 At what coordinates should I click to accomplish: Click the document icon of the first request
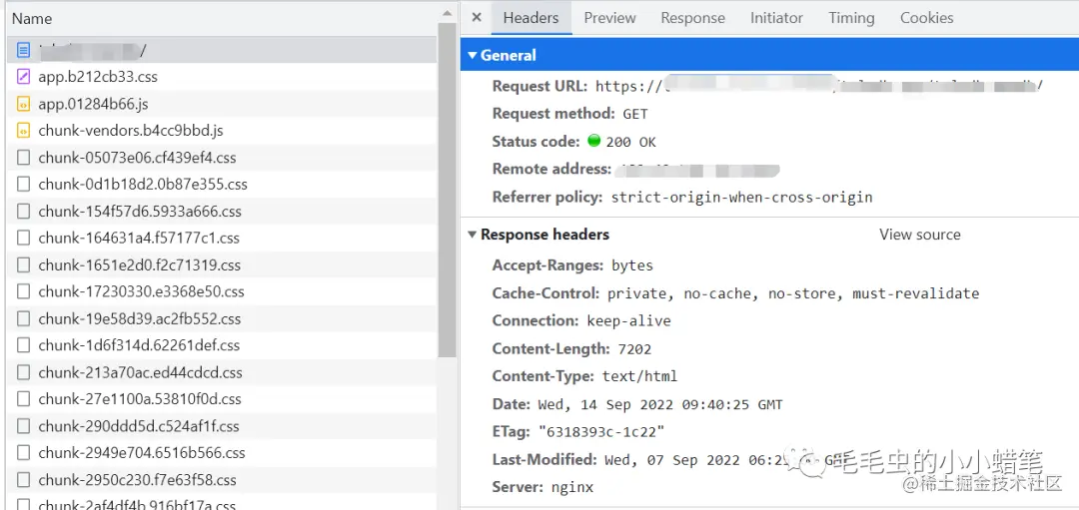23,50
